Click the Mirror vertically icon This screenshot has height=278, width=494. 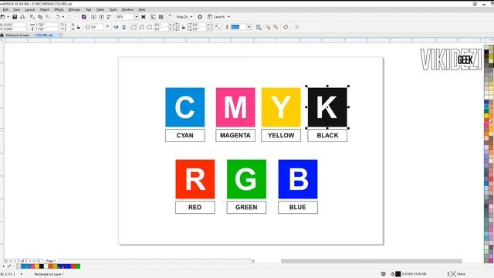(x=124, y=27)
